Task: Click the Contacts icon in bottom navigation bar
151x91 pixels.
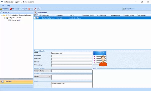Action: click(2, 82)
